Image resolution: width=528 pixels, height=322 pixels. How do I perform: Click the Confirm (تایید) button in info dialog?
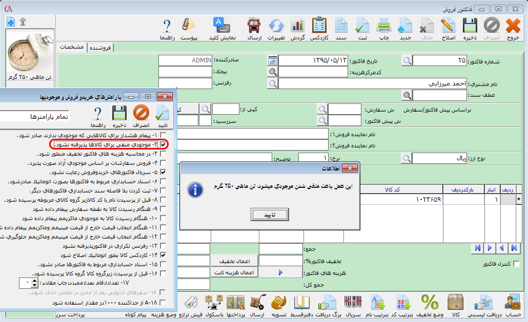[269, 214]
